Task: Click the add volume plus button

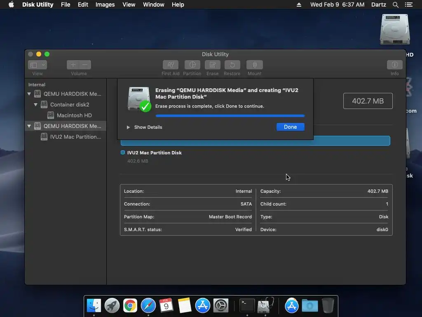Action: [x=73, y=65]
